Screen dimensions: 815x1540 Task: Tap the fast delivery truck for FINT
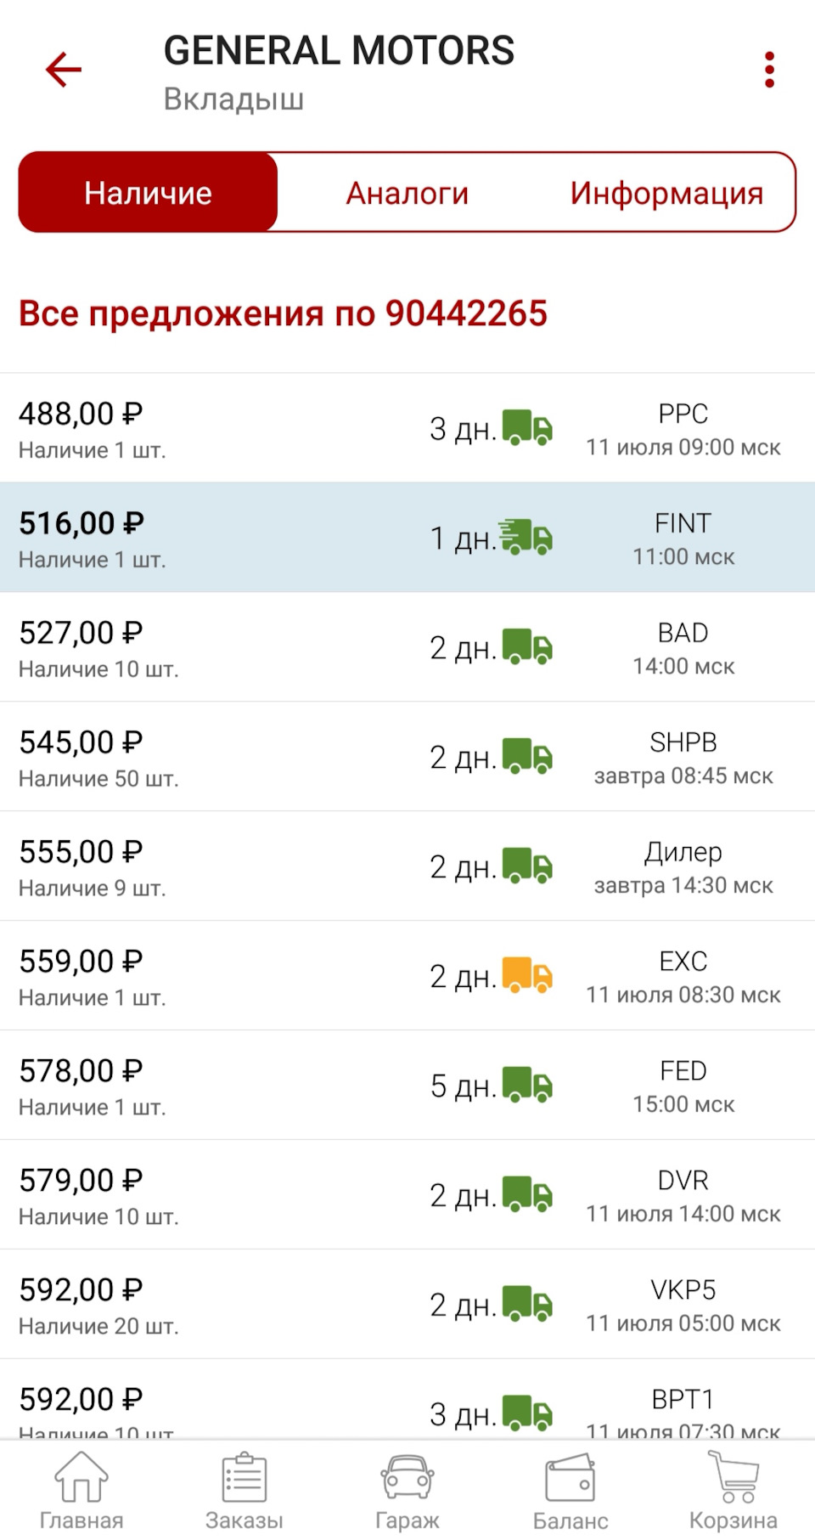pyautogui.click(x=526, y=537)
